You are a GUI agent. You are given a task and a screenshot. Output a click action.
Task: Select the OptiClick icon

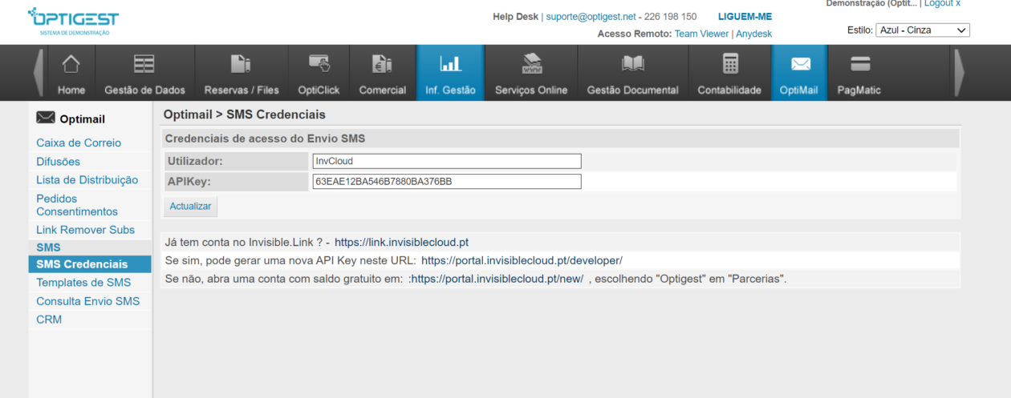pyautogui.click(x=319, y=64)
